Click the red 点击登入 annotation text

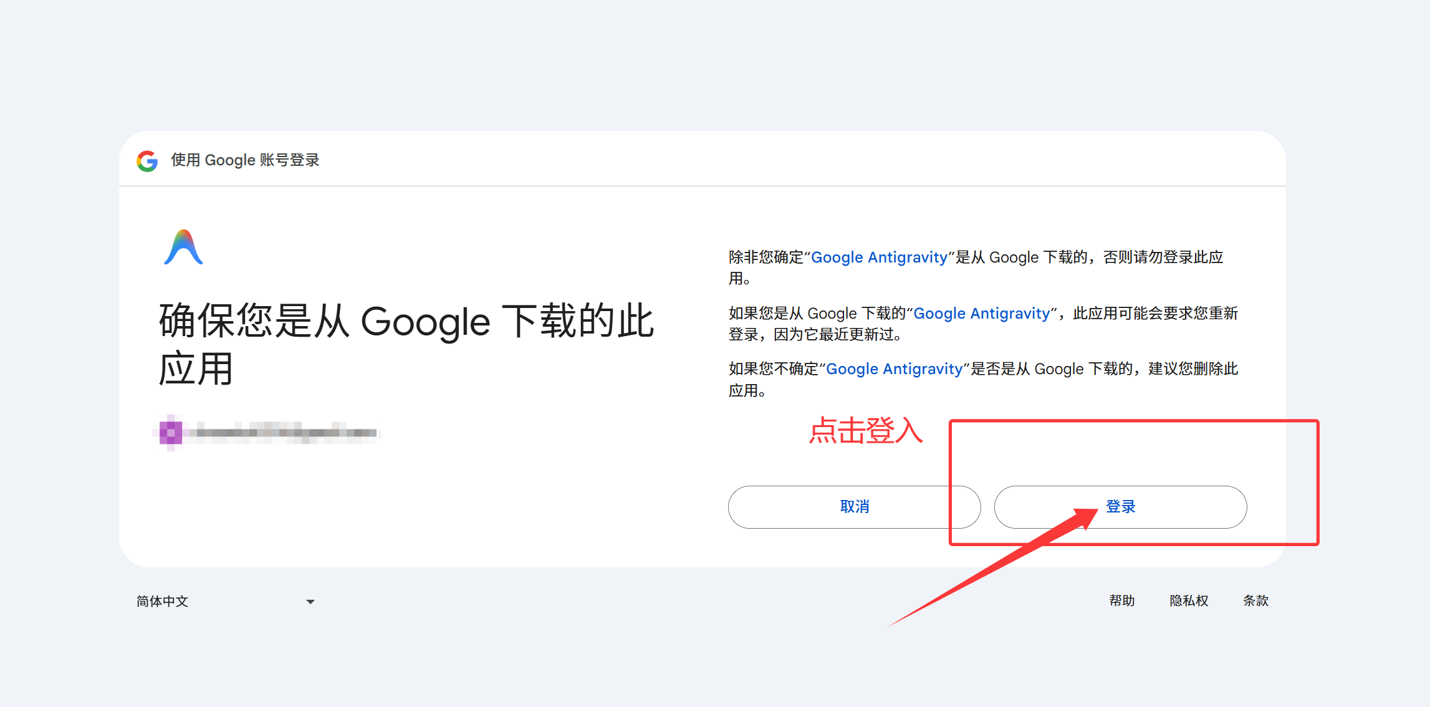(865, 431)
